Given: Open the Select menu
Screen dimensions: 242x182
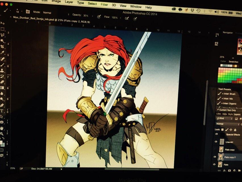Looking at the screenshot, I should click(92, 3).
